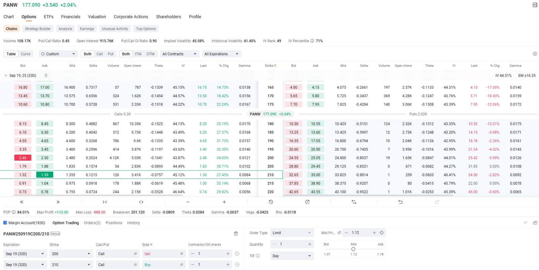
Task: Remove the 200 strike Sell leg
Action: 237,254
